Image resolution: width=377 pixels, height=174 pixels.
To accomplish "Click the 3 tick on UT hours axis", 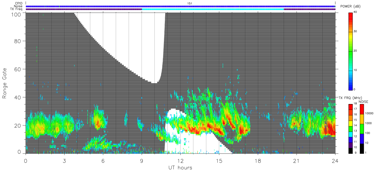I will tap(64, 160).
